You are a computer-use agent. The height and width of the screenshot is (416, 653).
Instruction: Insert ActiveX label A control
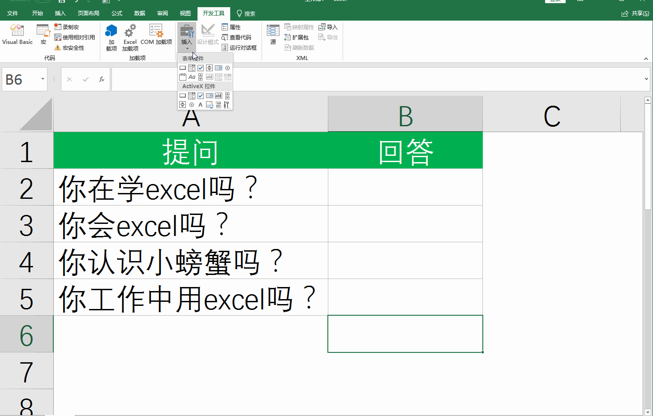201,105
